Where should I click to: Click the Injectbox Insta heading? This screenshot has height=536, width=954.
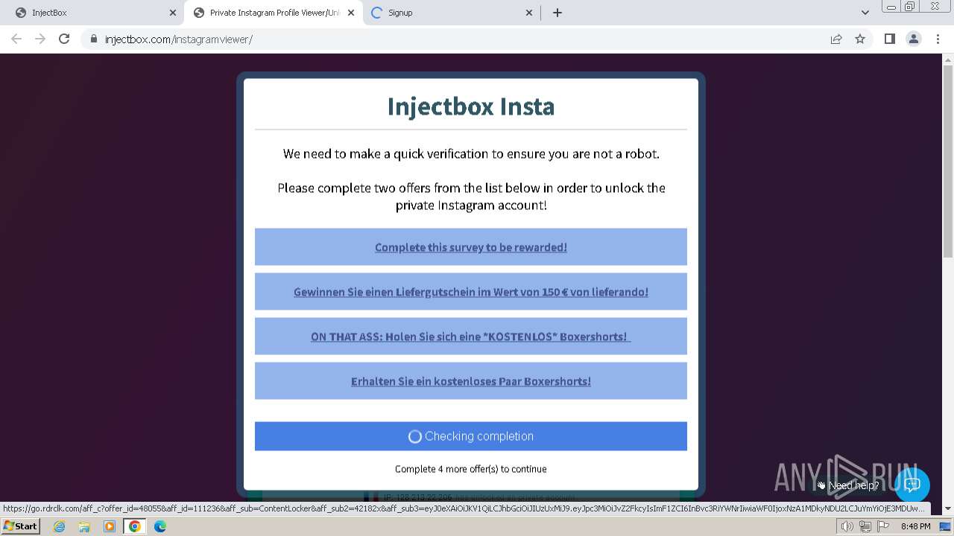[x=471, y=106]
